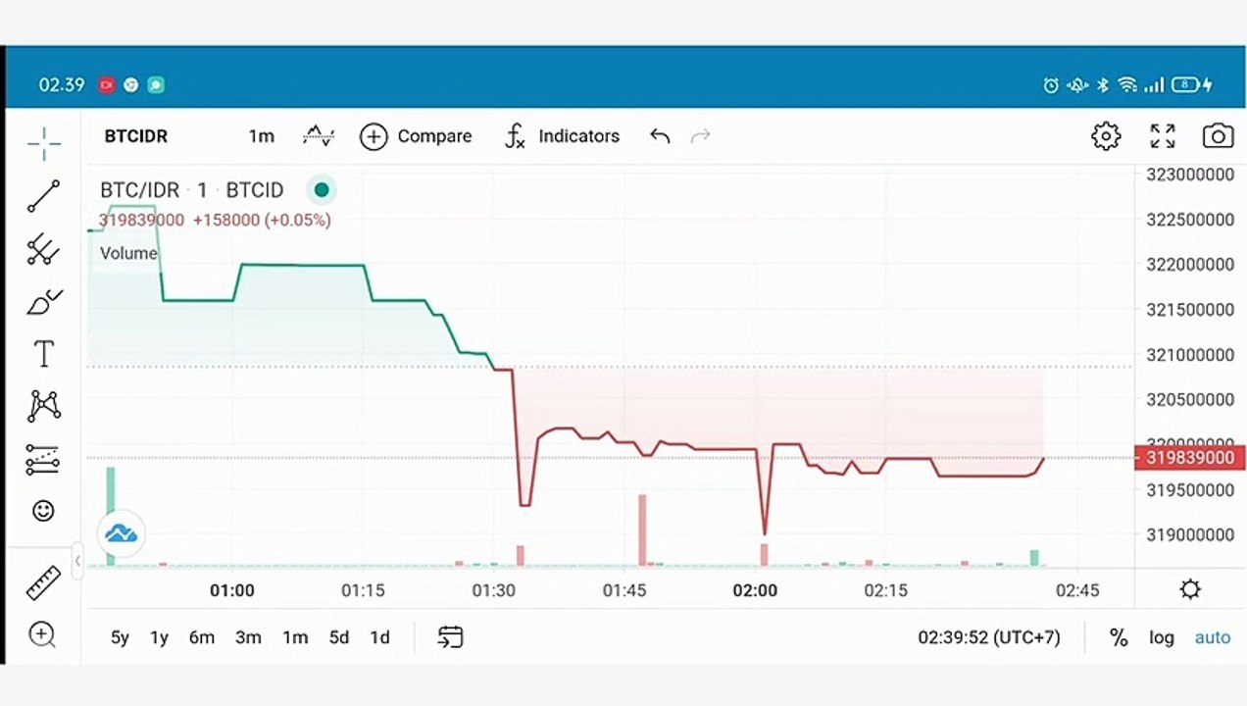Viewport: 1247px width, 706px height.
Task: Toggle fullscreen mode
Action: 1163,136
